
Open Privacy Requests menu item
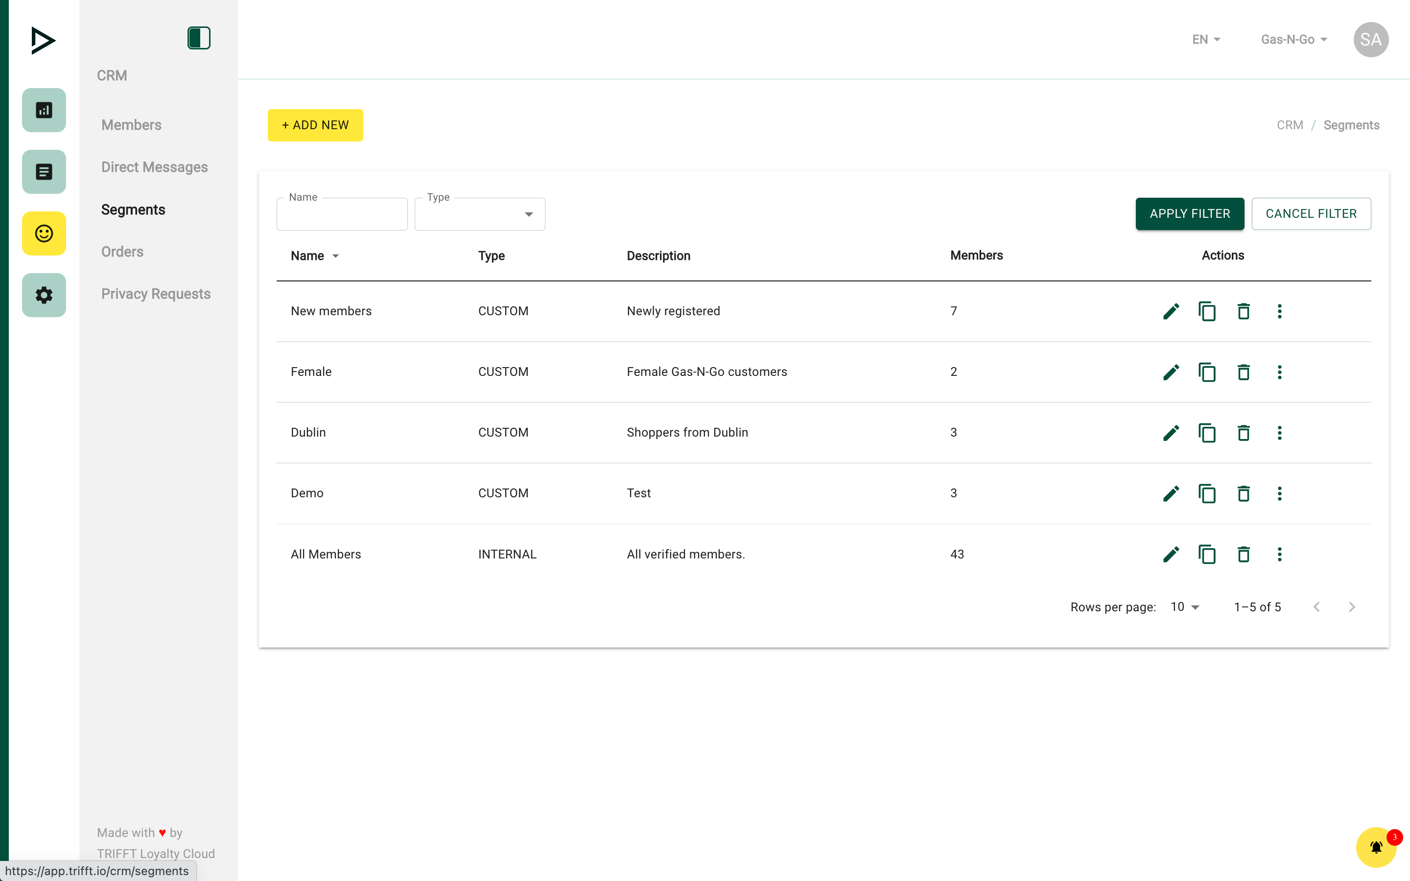click(x=156, y=294)
